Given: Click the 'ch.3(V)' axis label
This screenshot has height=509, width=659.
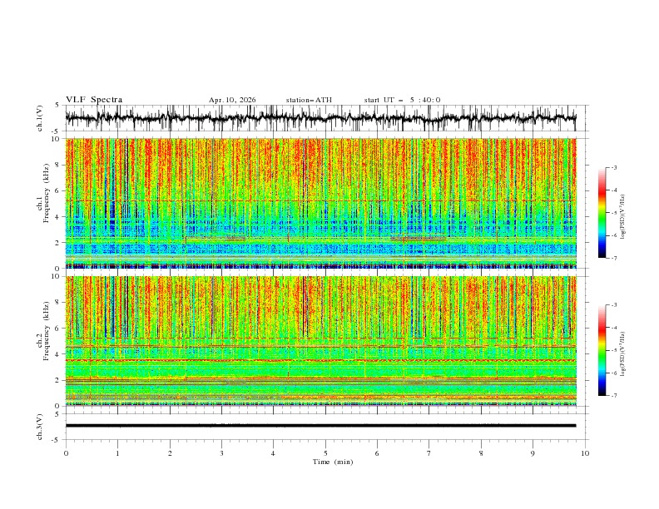Looking at the screenshot, I should coord(40,427).
